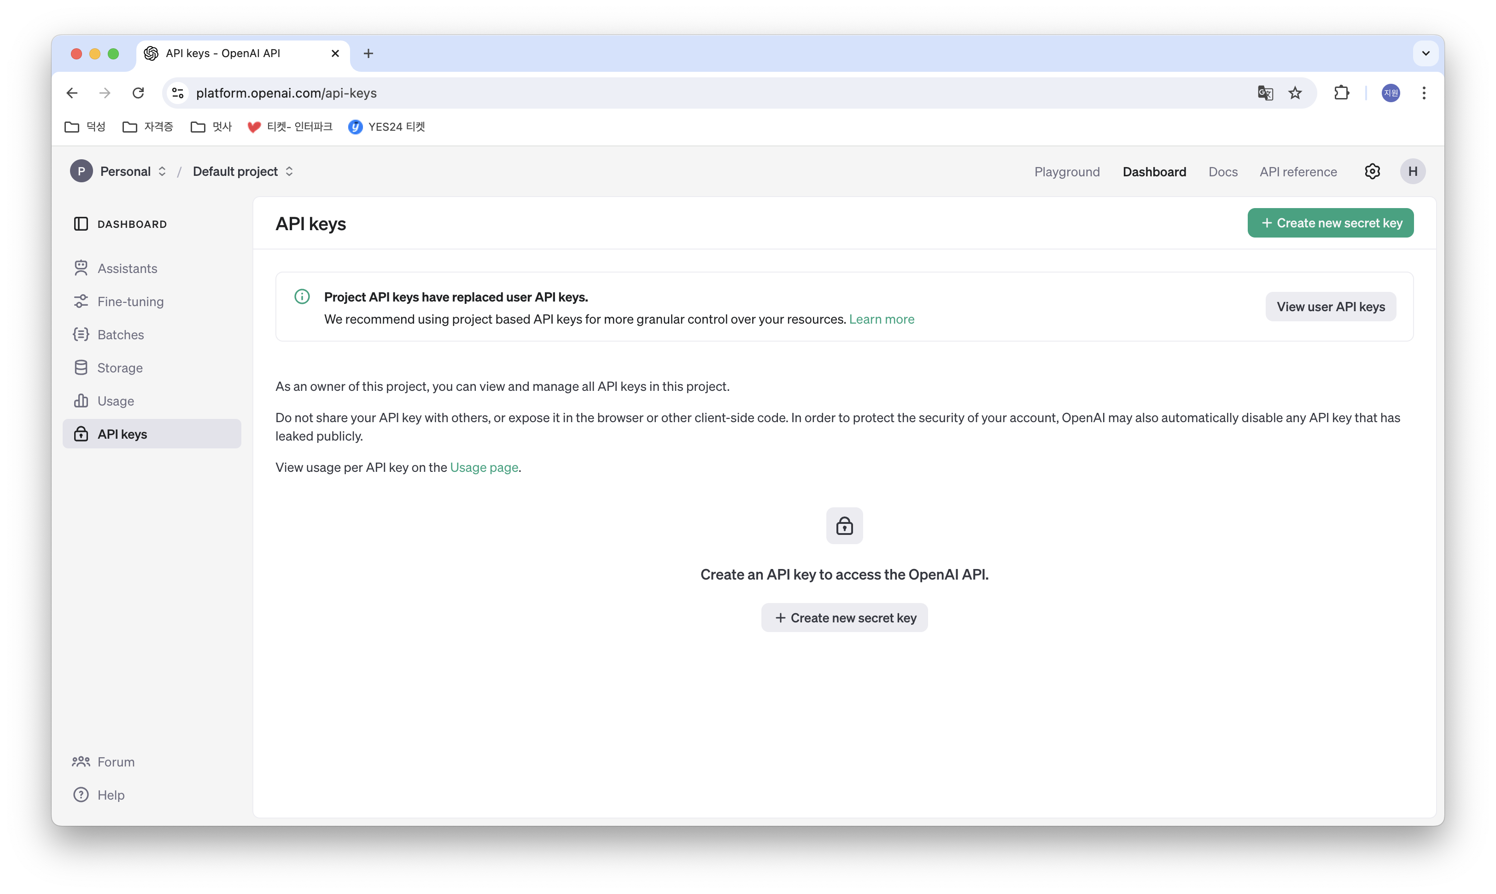The width and height of the screenshot is (1496, 894).
Task: Open the API reference tab
Action: [1297, 172]
